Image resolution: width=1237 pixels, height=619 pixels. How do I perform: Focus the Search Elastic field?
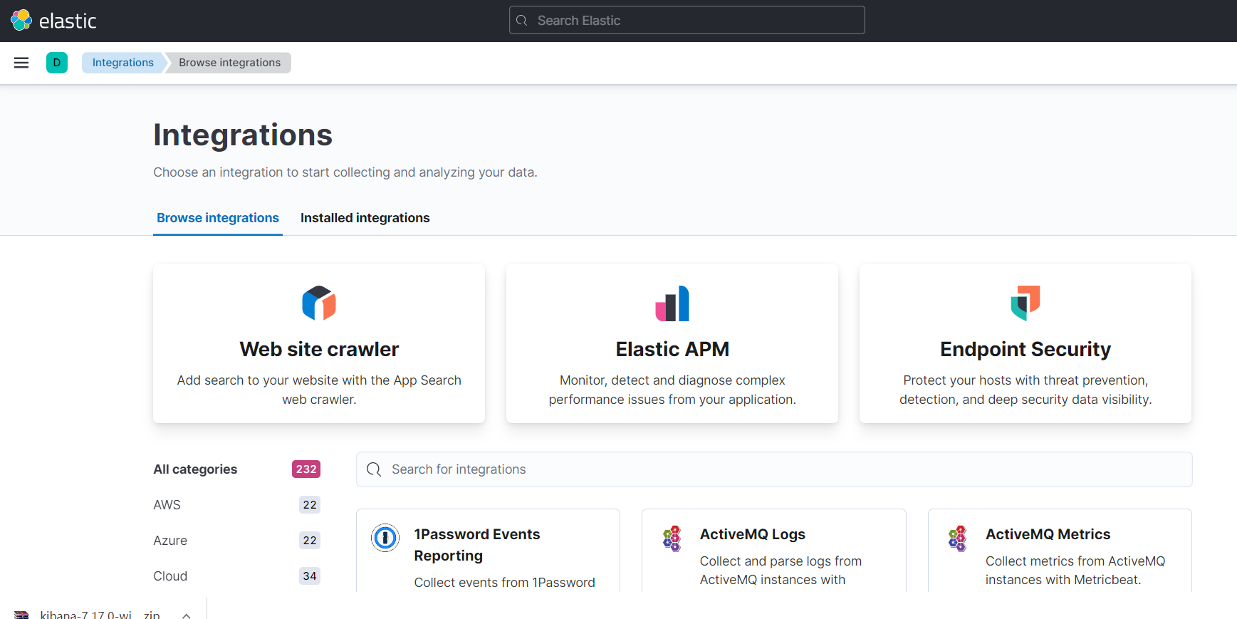tap(687, 21)
